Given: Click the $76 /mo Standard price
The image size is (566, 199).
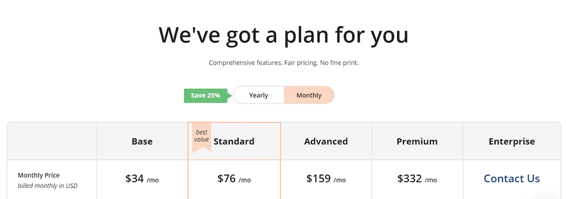Looking at the screenshot, I should [234, 179].
